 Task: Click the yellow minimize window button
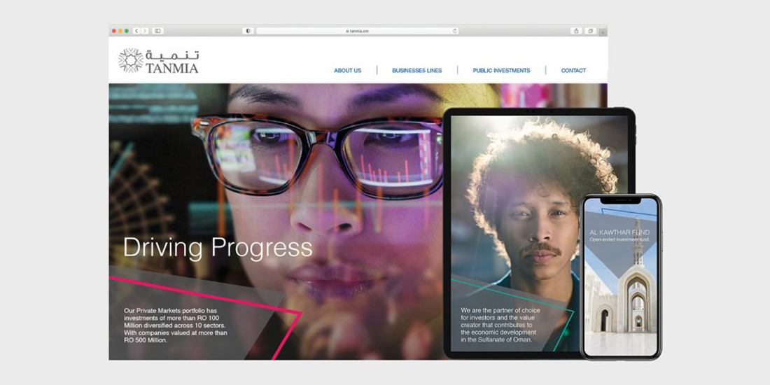120,31
